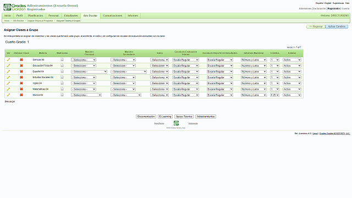Screen dimensions: 352x198
Task: Click the pencil icon for Inglés 04
Action: 8,83
